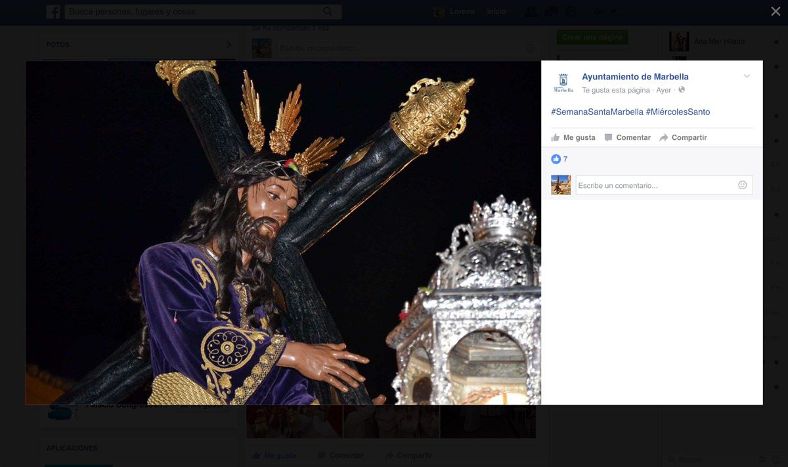Close the photo viewer with the X
The height and width of the screenshot is (467, 788).
click(776, 11)
